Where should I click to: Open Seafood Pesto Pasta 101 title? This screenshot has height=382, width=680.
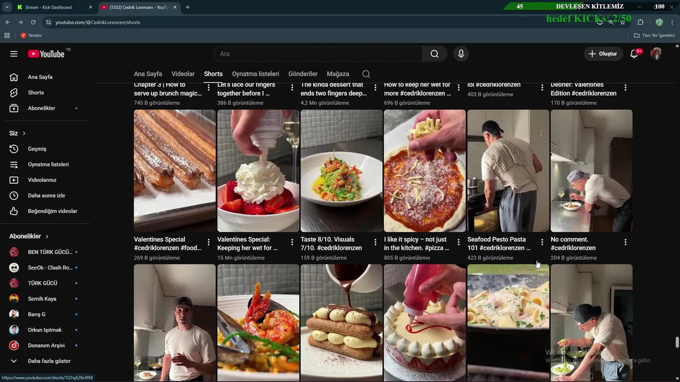tap(499, 244)
